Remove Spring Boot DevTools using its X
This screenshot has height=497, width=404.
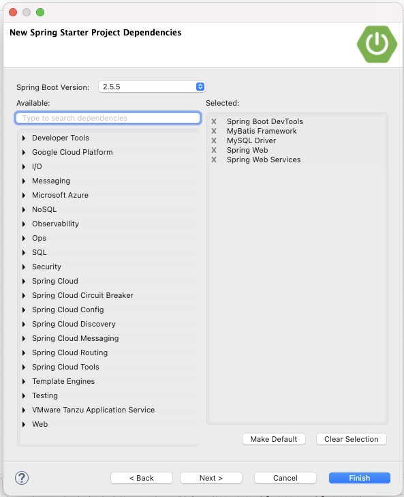(214, 121)
